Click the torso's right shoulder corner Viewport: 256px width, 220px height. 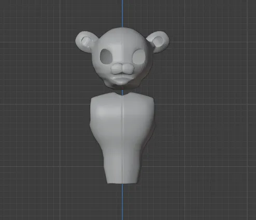tap(152, 99)
